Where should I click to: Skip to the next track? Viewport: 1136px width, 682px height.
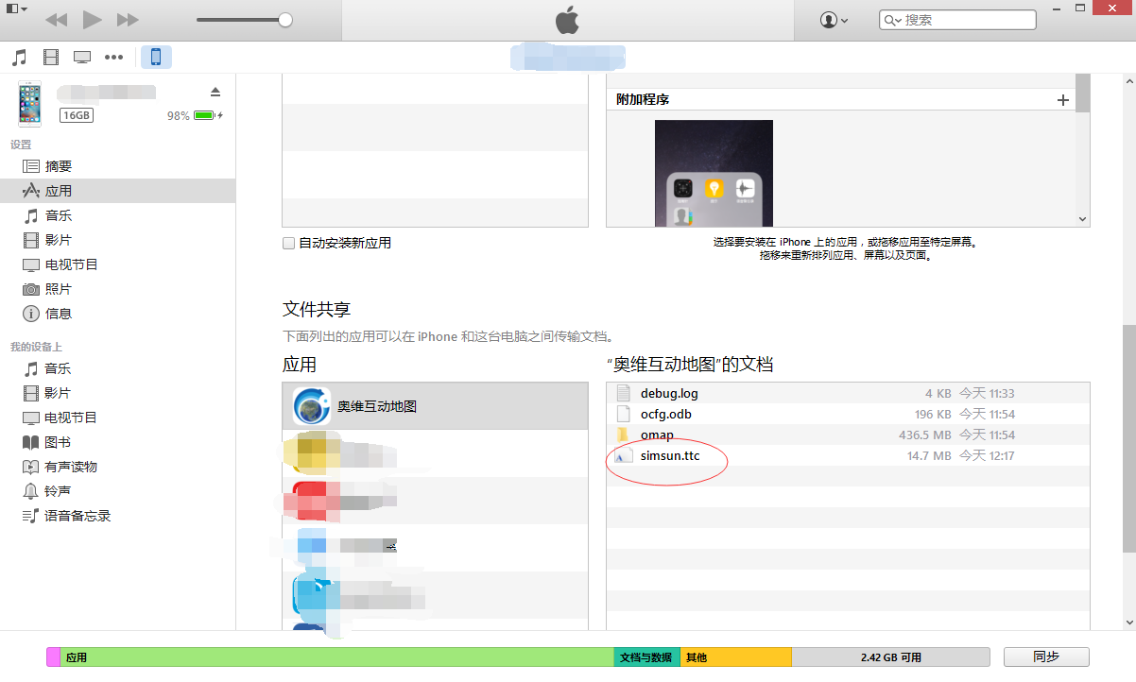pos(128,20)
